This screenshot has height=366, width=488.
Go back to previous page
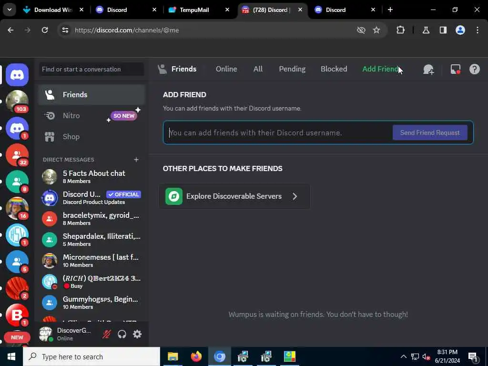(x=10, y=30)
